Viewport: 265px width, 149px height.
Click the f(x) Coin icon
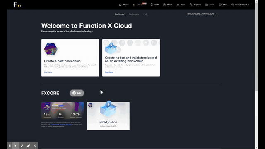click(191, 5)
